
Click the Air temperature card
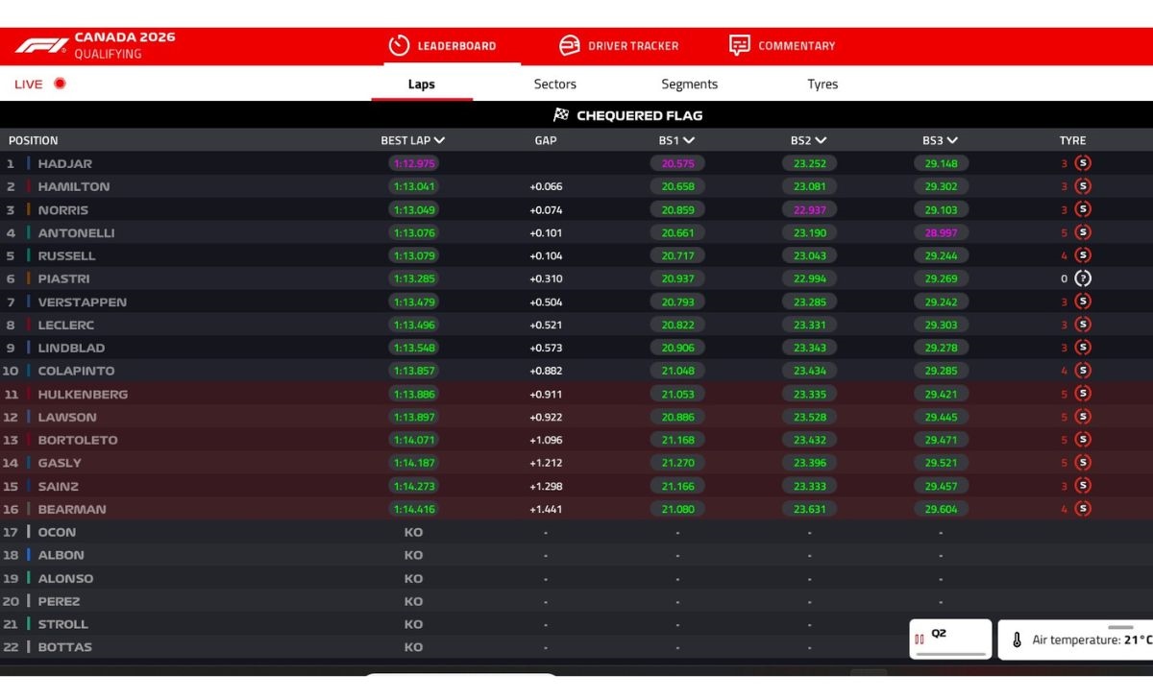coord(1076,640)
